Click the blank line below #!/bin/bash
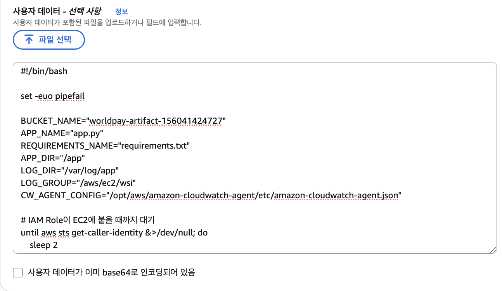 point(254,84)
